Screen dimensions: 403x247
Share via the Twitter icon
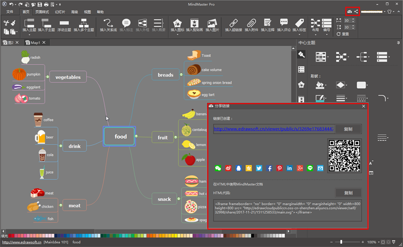[x=259, y=168]
